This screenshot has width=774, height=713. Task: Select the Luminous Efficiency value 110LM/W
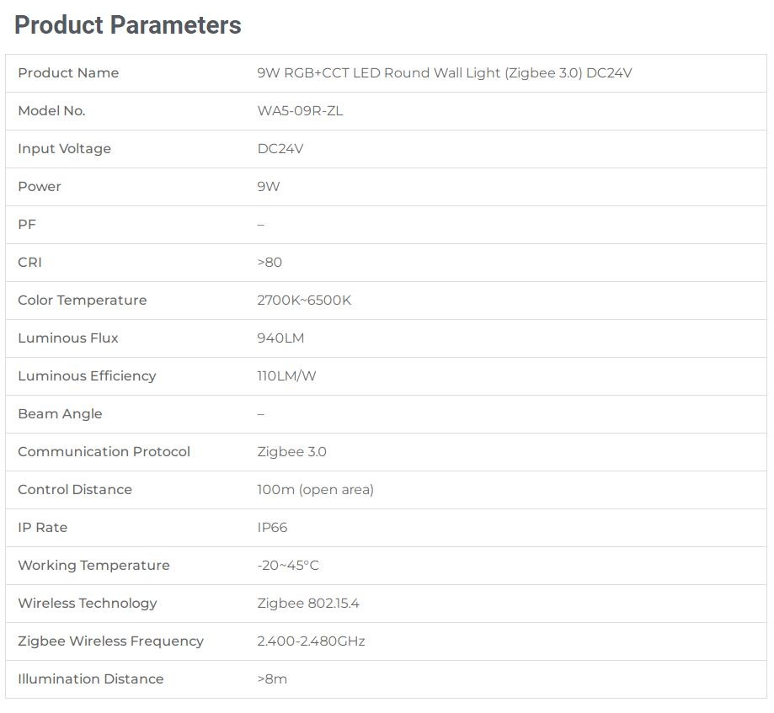click(x=286, y=376)
